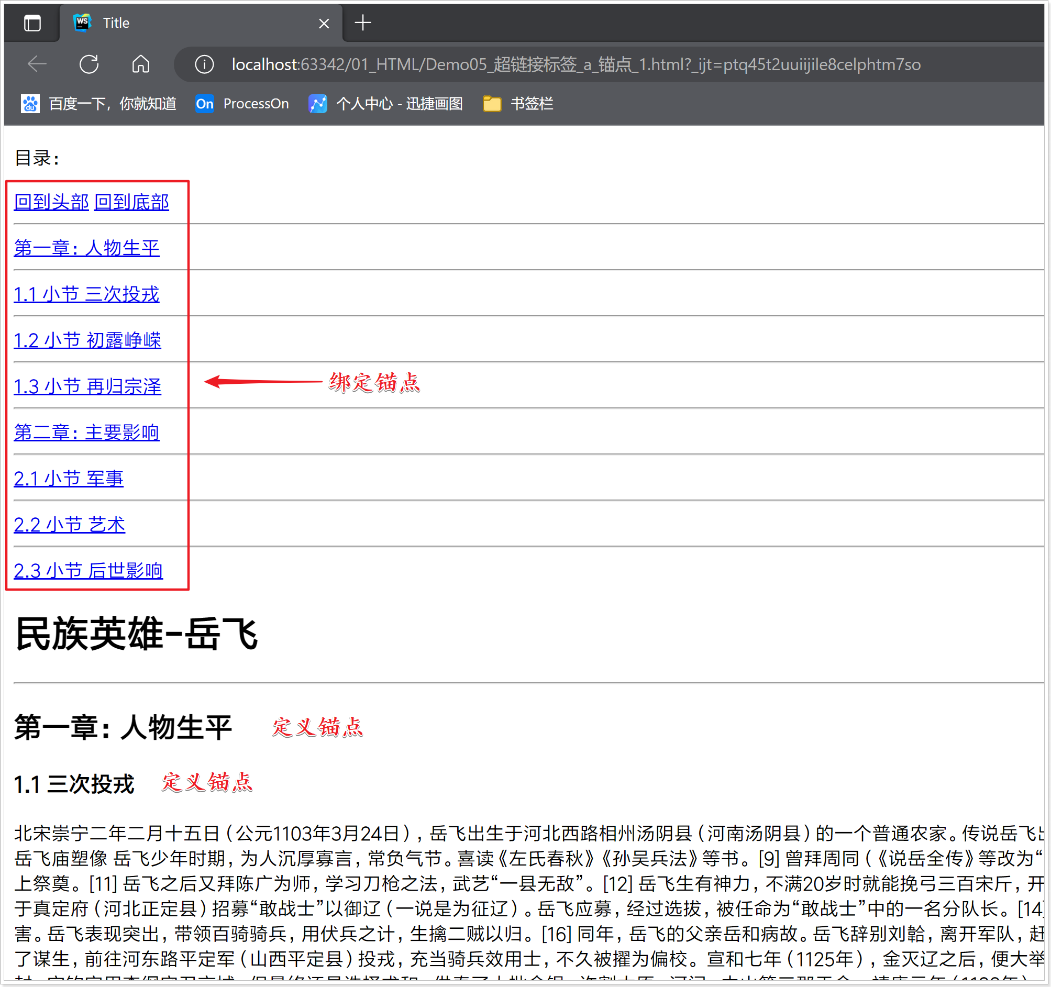Toggle the vertical tabs panel icon
This screenshot has height=987, width=1051.
click(x=32, y=23)
